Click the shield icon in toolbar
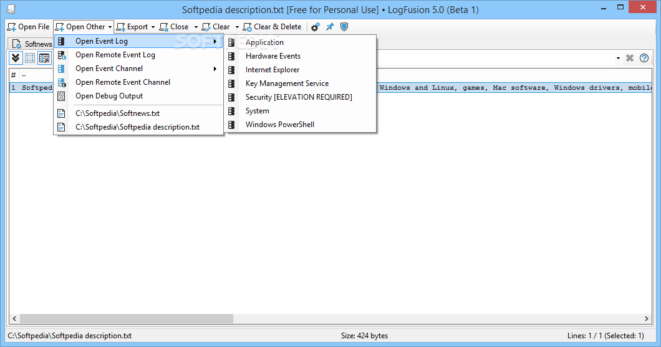Image resolution: width=661 pixels, height=347 pixels. (344, 27)
